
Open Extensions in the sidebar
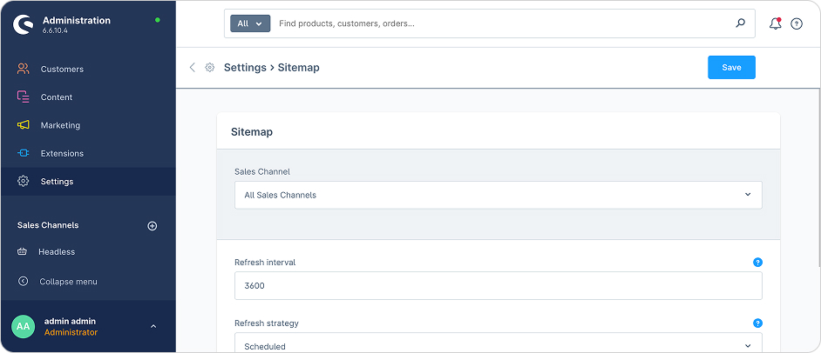pyautogui.click(x=62, y=153)
